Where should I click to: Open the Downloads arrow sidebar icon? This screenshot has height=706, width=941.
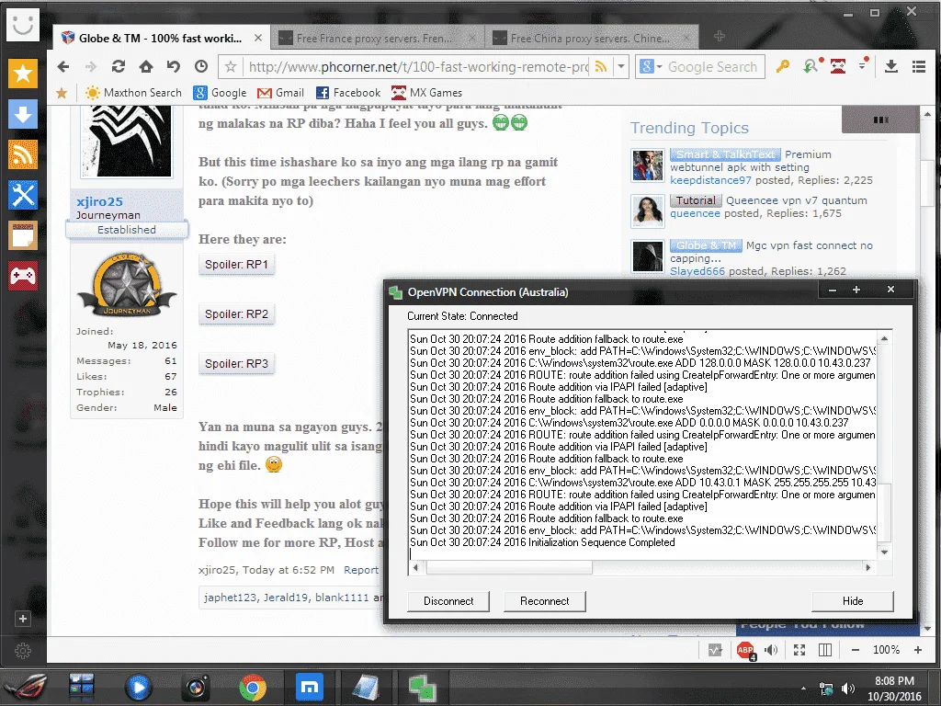[x=23, y=114]
